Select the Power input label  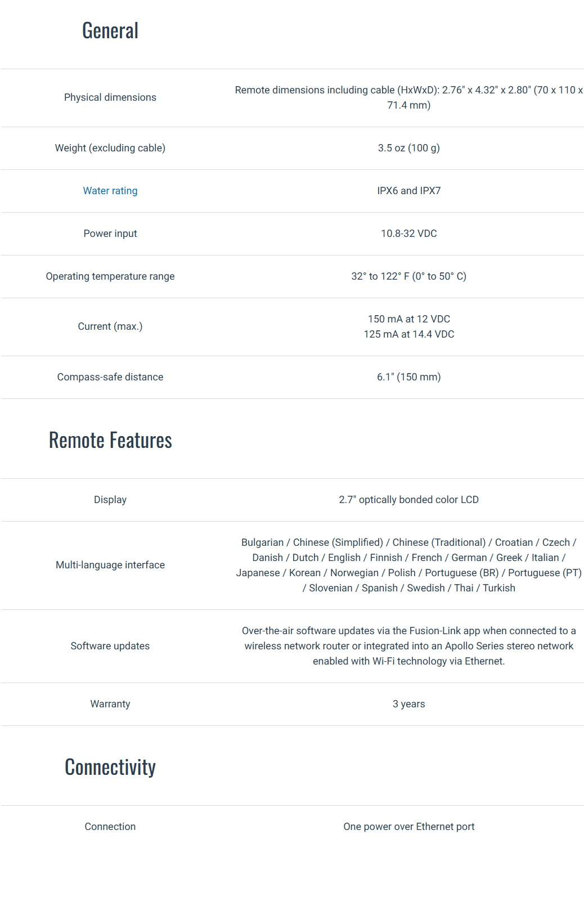(x=110, y=234)
